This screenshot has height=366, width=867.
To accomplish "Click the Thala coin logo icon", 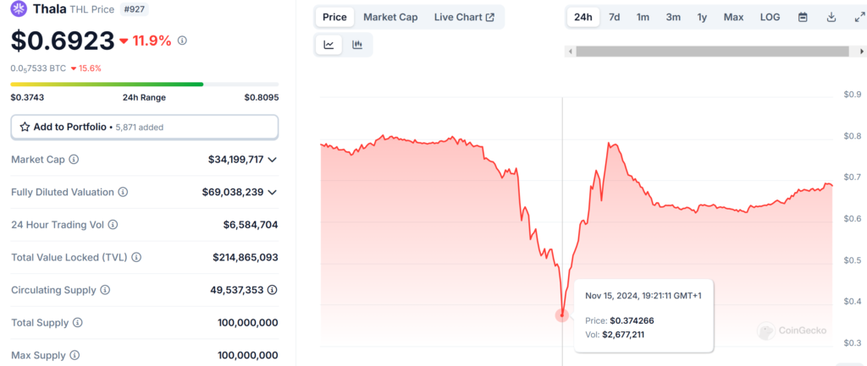I will (x=19, y=8).
